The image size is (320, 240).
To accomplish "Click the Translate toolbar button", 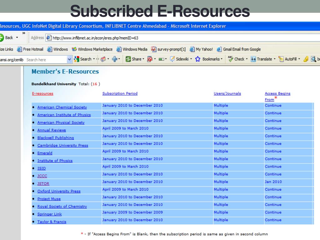I will [261, 59].
